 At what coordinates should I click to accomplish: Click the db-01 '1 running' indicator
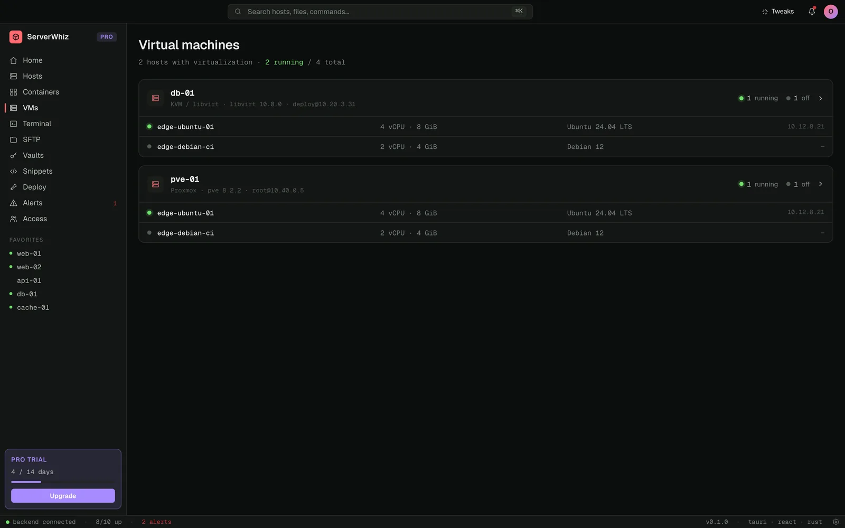click(x=758, y=98)
